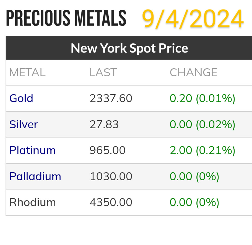Click the METAL column header
The width and height of the screenshot is (252, 245).
point(27,72)
